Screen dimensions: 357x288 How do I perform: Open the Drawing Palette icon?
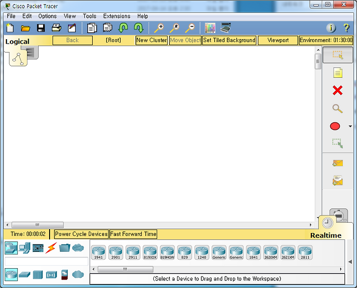pos(210,28)
